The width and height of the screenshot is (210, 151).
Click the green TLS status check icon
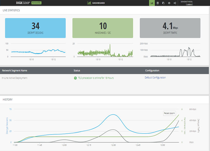pyautogui.click(x=75, y=78)
